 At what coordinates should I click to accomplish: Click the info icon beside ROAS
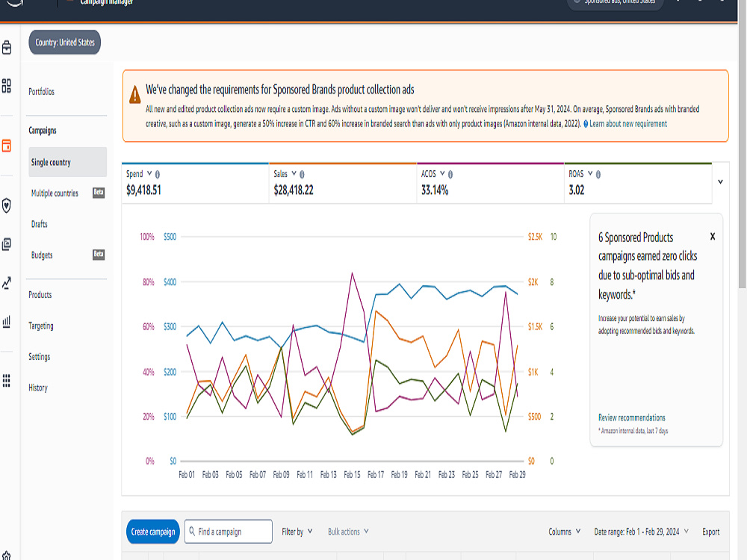(x=598, y=174)
